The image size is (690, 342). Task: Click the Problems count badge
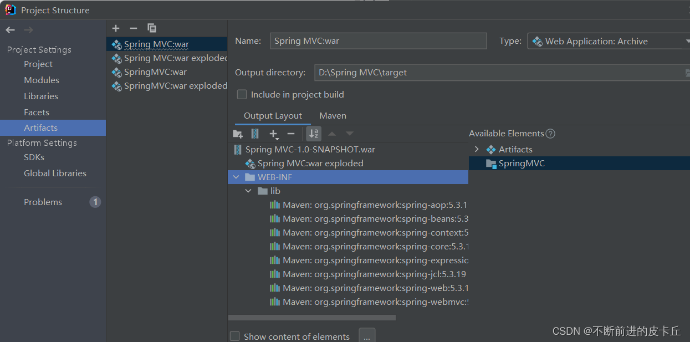pyautogui.click(x=95, y=202)
